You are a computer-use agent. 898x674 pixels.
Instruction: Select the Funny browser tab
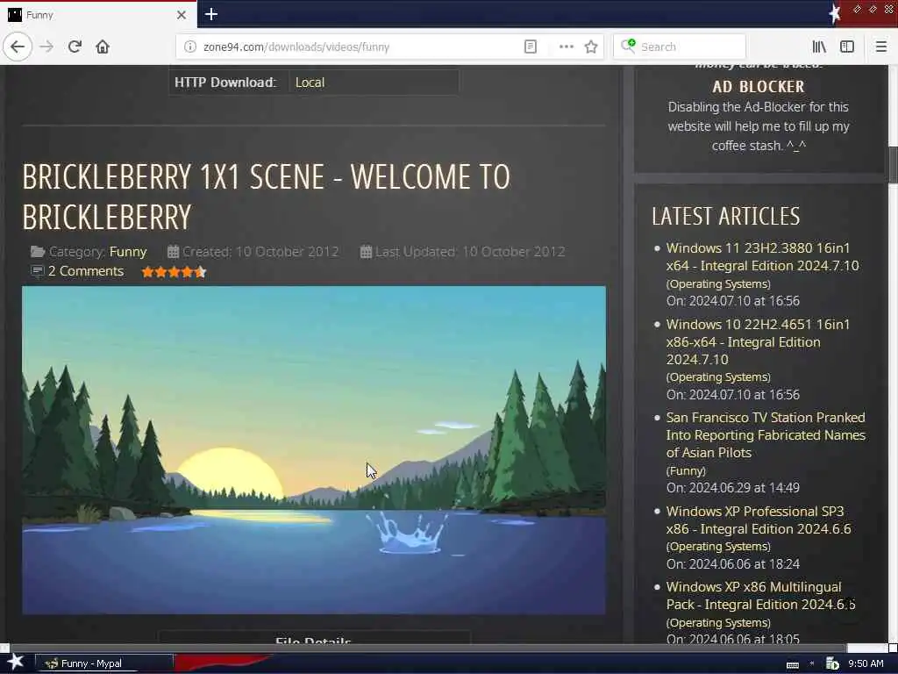coord(98,15)
